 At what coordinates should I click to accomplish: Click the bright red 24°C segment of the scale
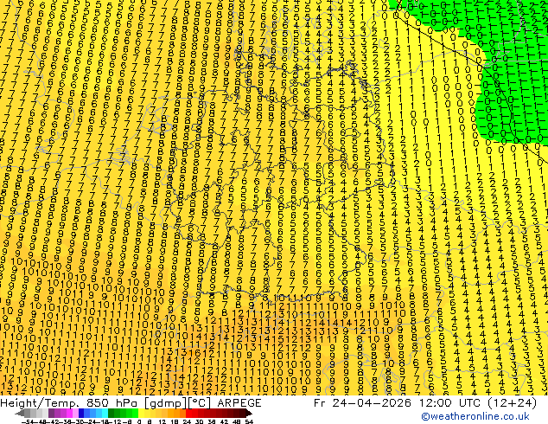click(x=188, y=413)
